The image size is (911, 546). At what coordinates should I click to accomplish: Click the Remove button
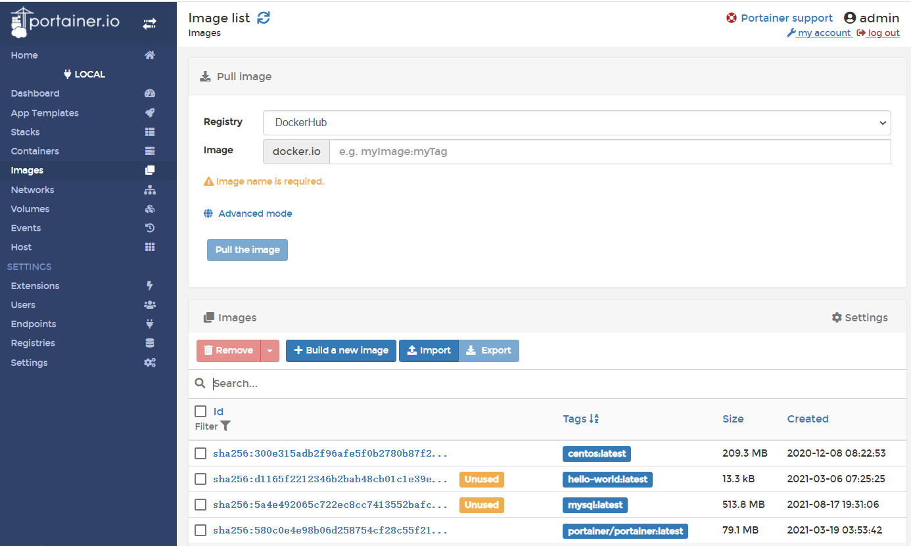[229, 351]
